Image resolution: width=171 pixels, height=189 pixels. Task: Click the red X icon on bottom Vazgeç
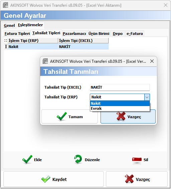click(x=129, y=179)
